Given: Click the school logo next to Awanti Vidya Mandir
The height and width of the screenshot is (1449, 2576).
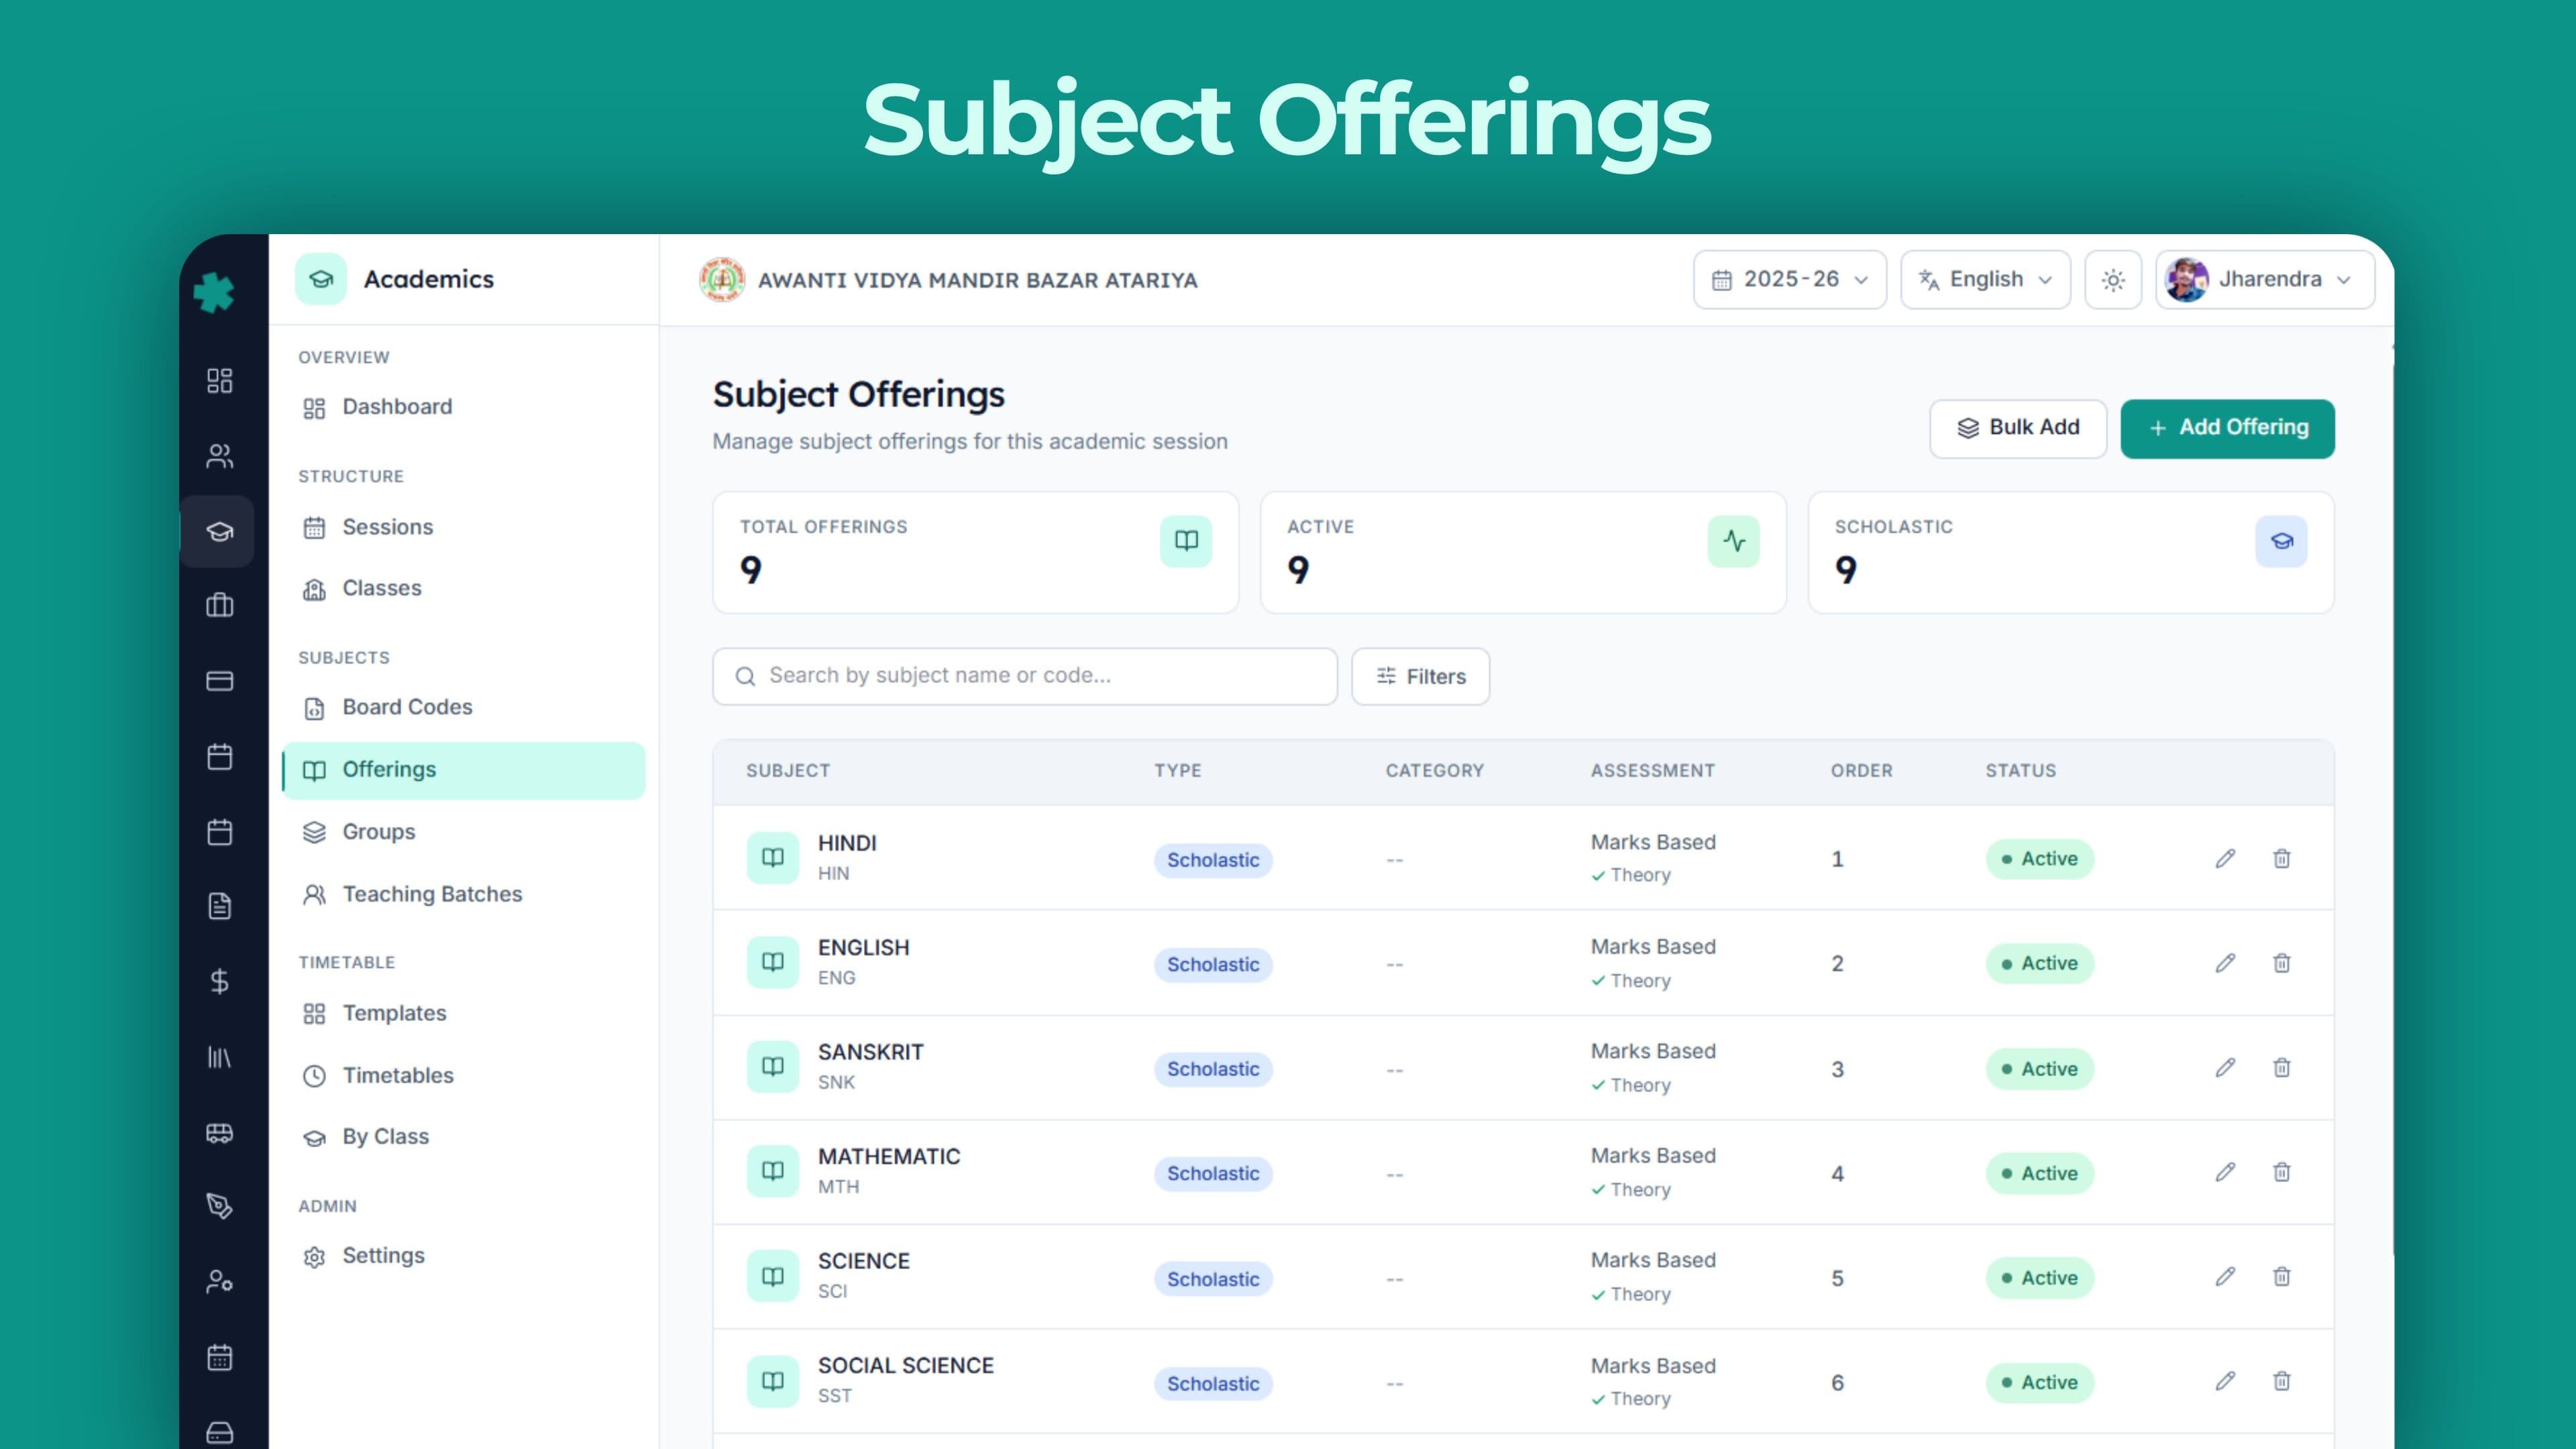Looking at the screenshot, I should [721, 280].
